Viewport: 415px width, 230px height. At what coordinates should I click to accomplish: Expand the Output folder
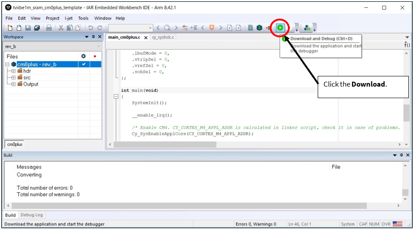pos(13,84)
